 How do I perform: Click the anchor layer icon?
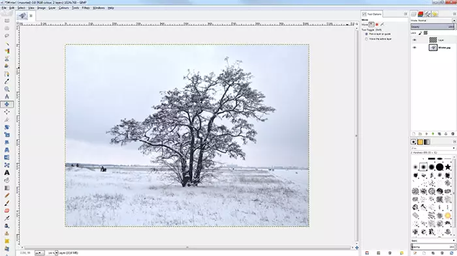(x=446, y=134)
